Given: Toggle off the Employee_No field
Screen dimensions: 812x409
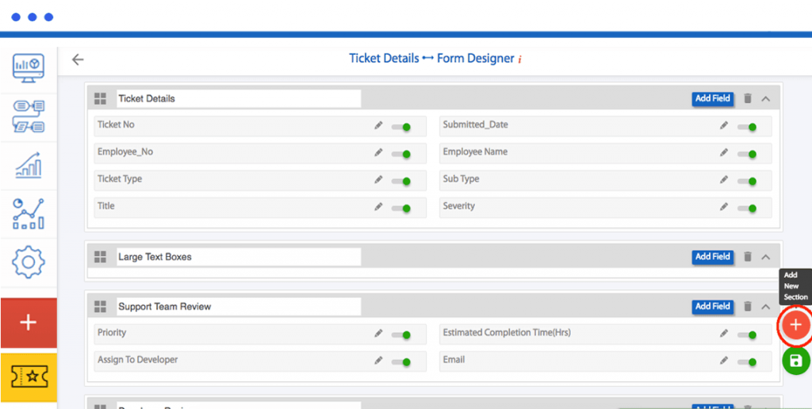Looking at the screenshot, I should [x=402, y=154].
